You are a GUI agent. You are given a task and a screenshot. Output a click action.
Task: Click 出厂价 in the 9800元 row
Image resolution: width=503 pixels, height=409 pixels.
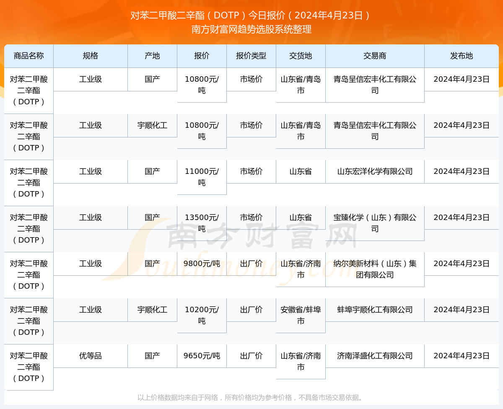point(251,264)
